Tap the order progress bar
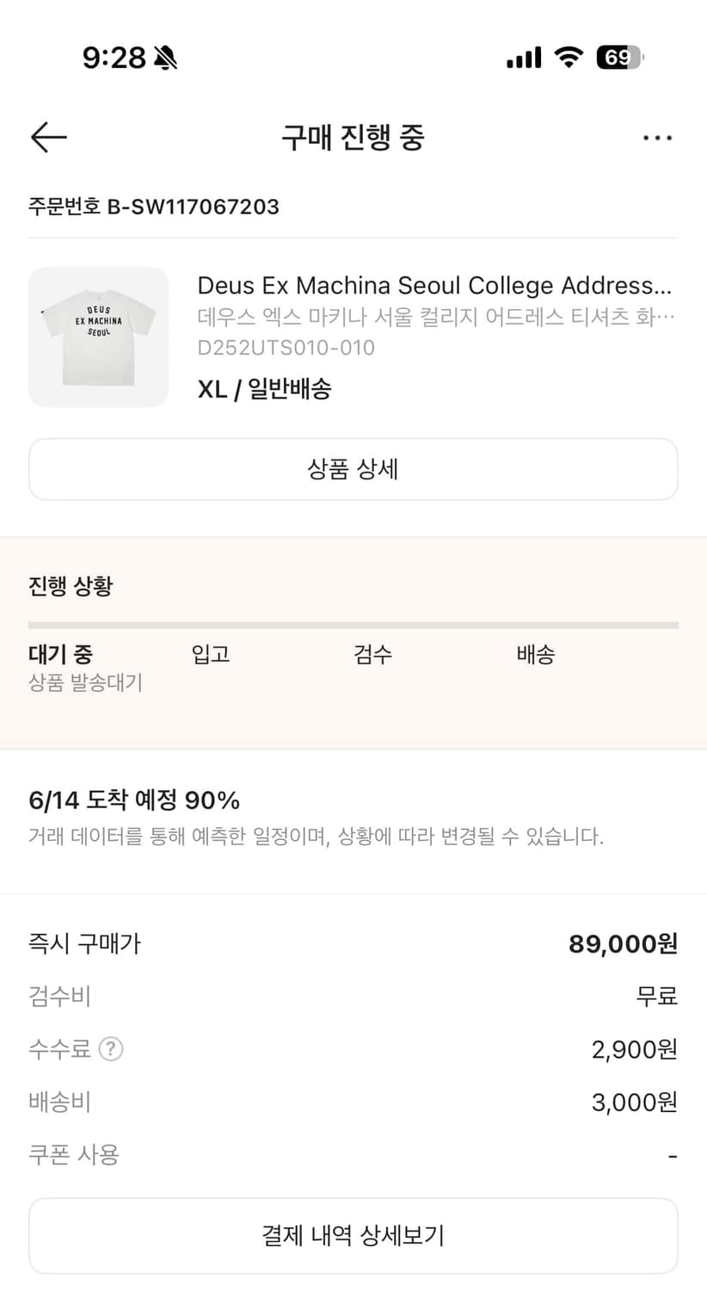707x1291 pixels. (353, 625)
